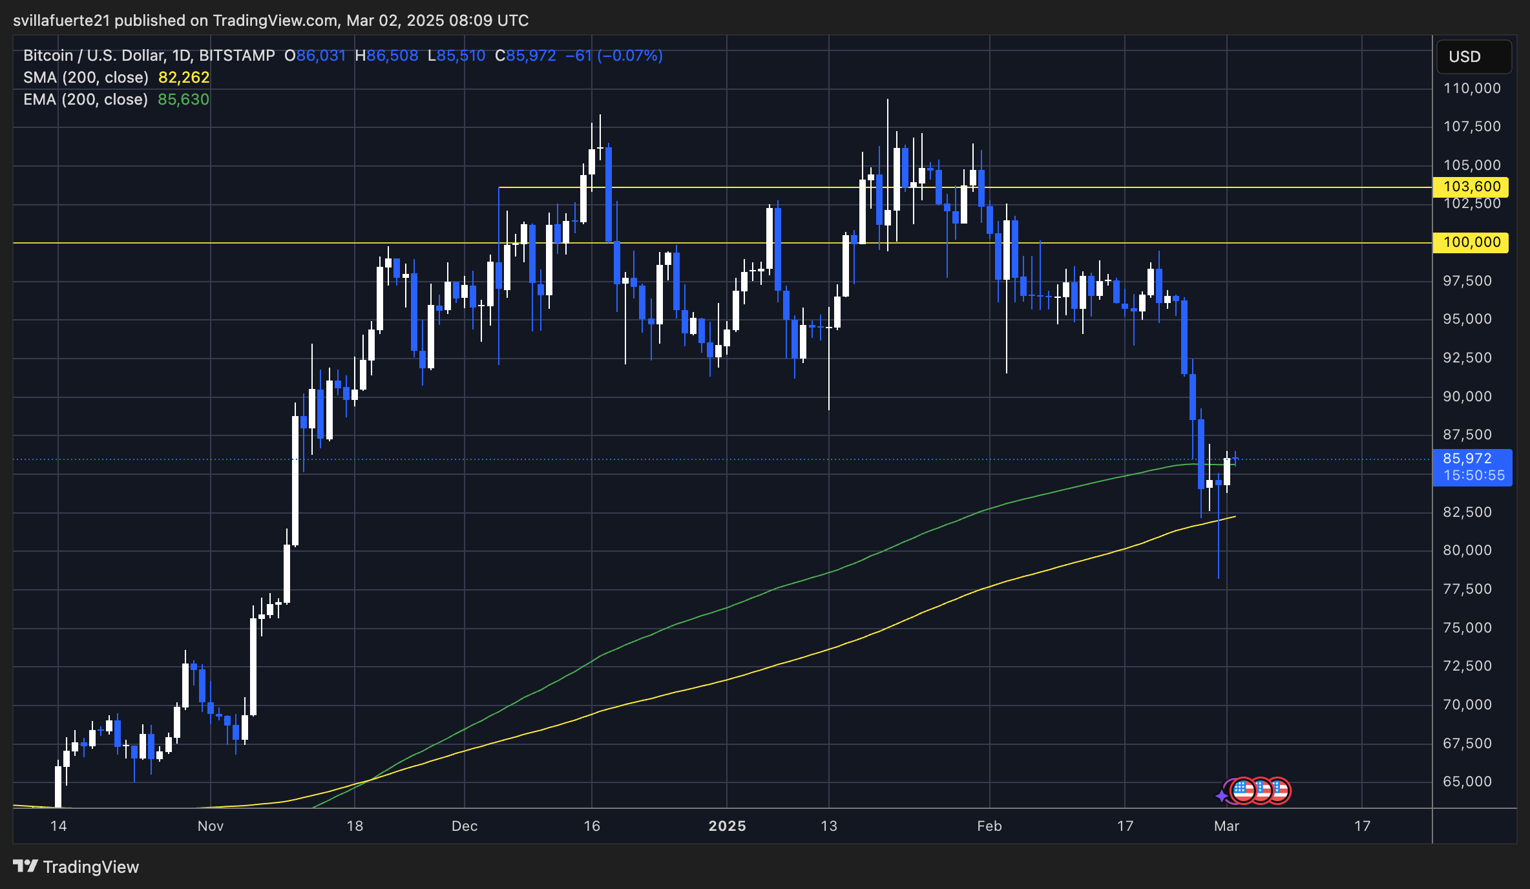Click the purple sparkle sticker on the chart
Viewport: 1530px width, 889px height.
[1221, 795]
